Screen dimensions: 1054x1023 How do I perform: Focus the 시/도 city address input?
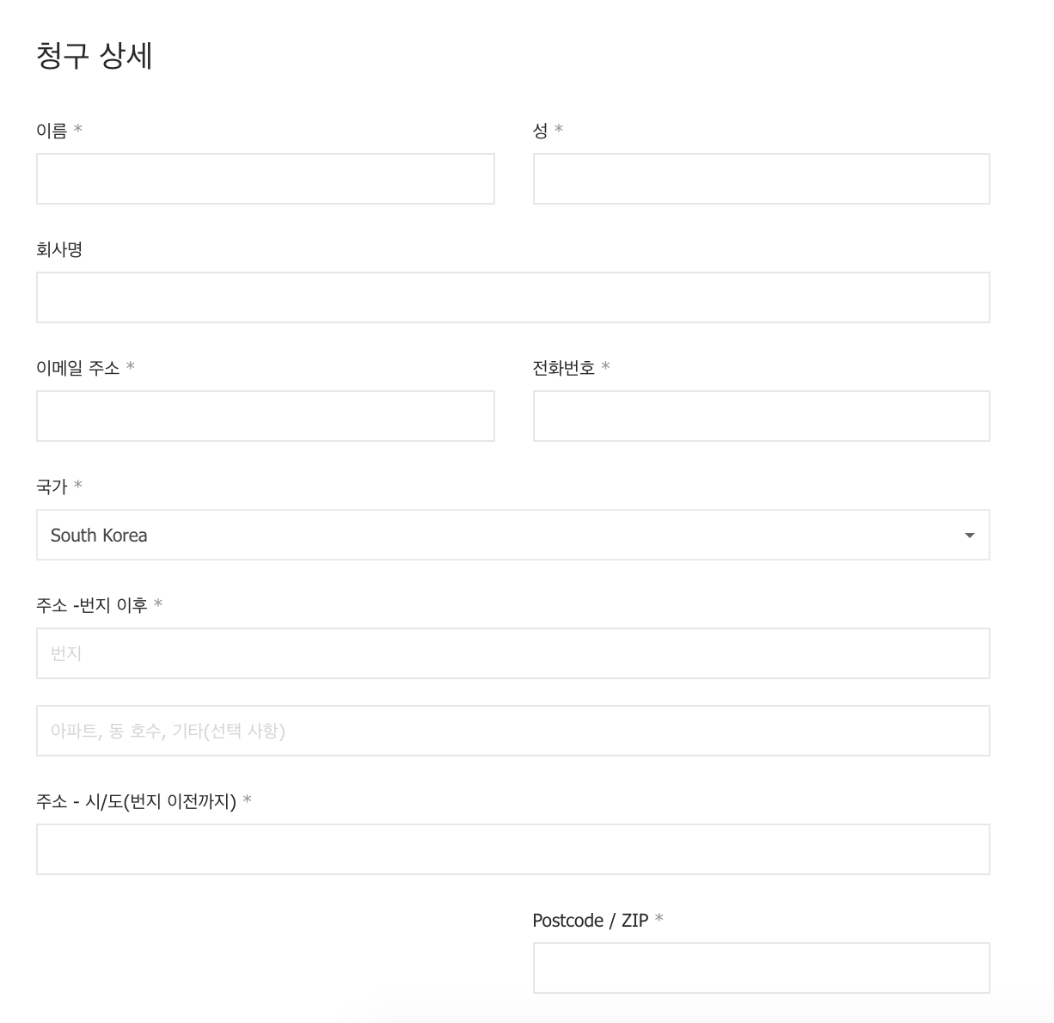[x=513, y=849]
